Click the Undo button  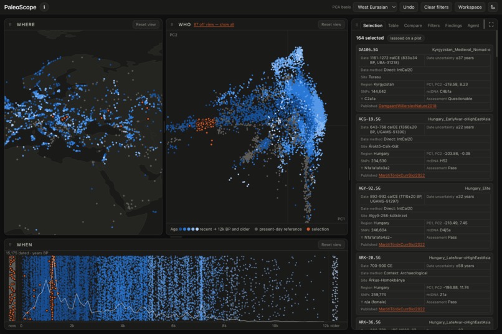[409, 7]
